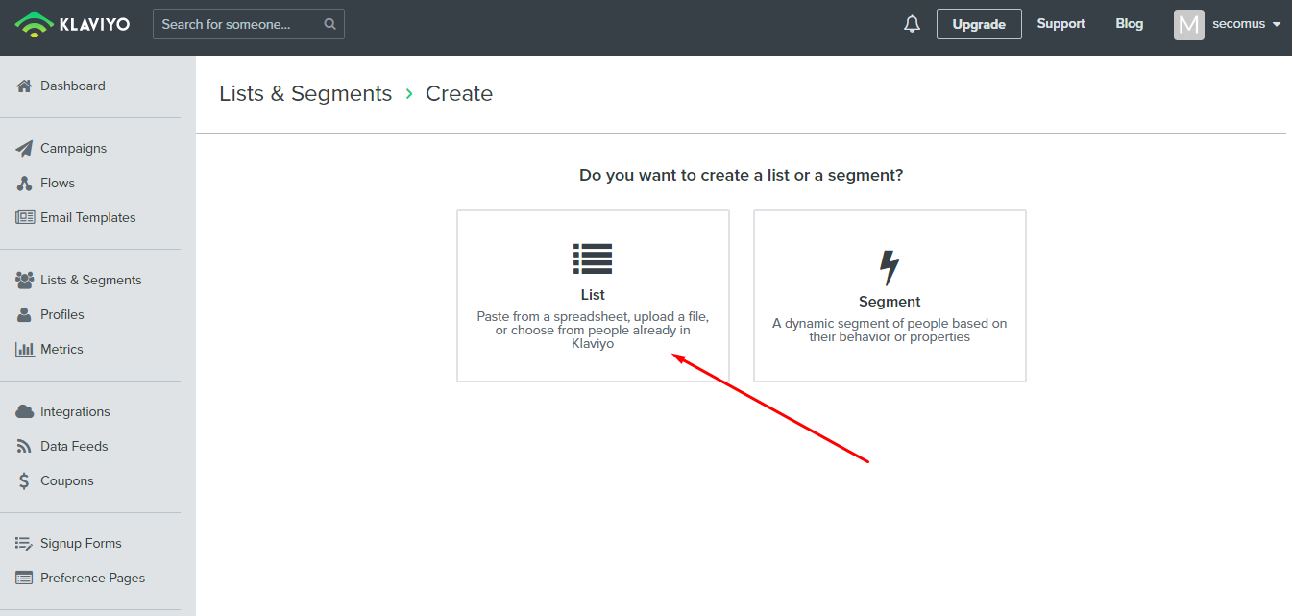
Task: Choose the List card title
Action: point(593,295)
